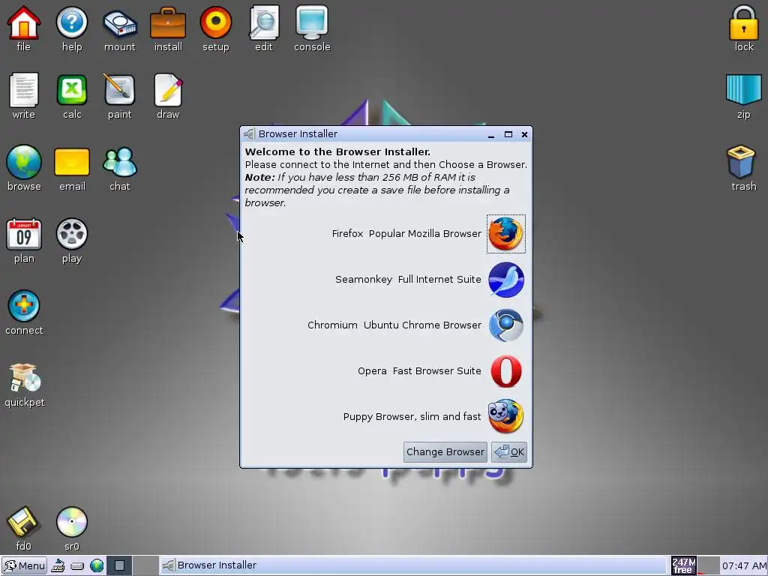Image resolution: width=768 pixels, height=576 pixels.
Task: Confirm with the OK button
Action: point(509,452)
